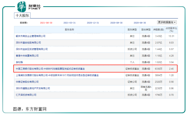This screenshot has width=188, height=115.
Task: Click the 股份类型 column header
Action: pyautogui.click(x=146, y=30)
